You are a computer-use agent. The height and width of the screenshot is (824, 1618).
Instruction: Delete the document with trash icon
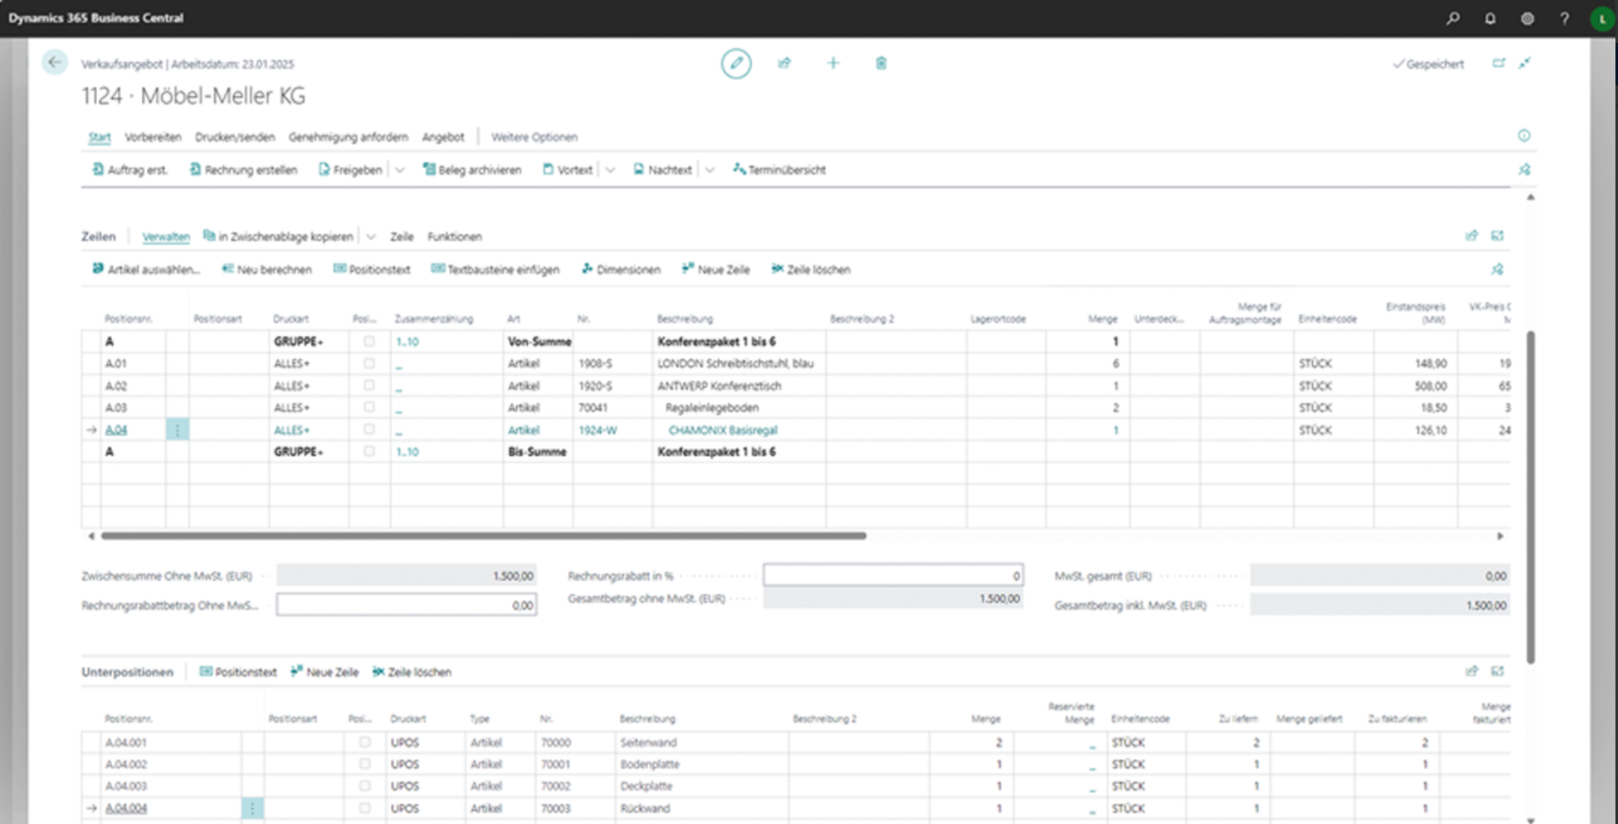click(881, 63)
